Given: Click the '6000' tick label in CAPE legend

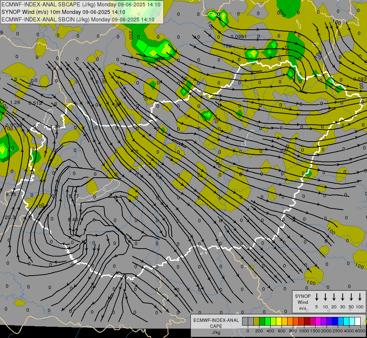Looking at the screenshot, I should [x=360, y=331].
